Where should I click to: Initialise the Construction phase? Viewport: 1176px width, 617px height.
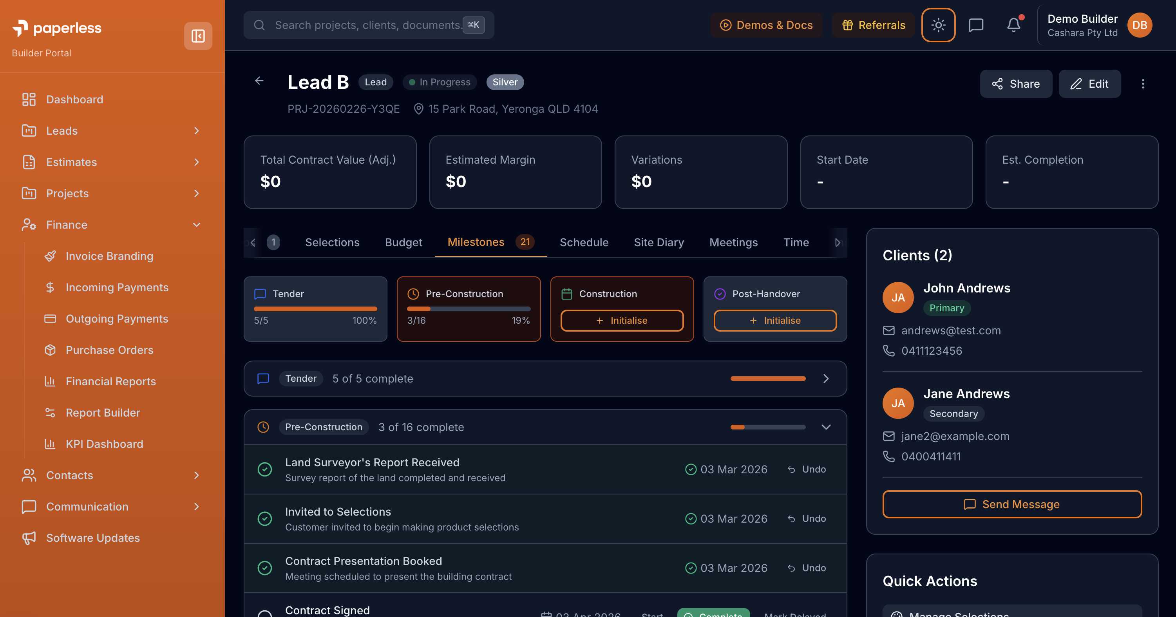[x=621, y=320]
